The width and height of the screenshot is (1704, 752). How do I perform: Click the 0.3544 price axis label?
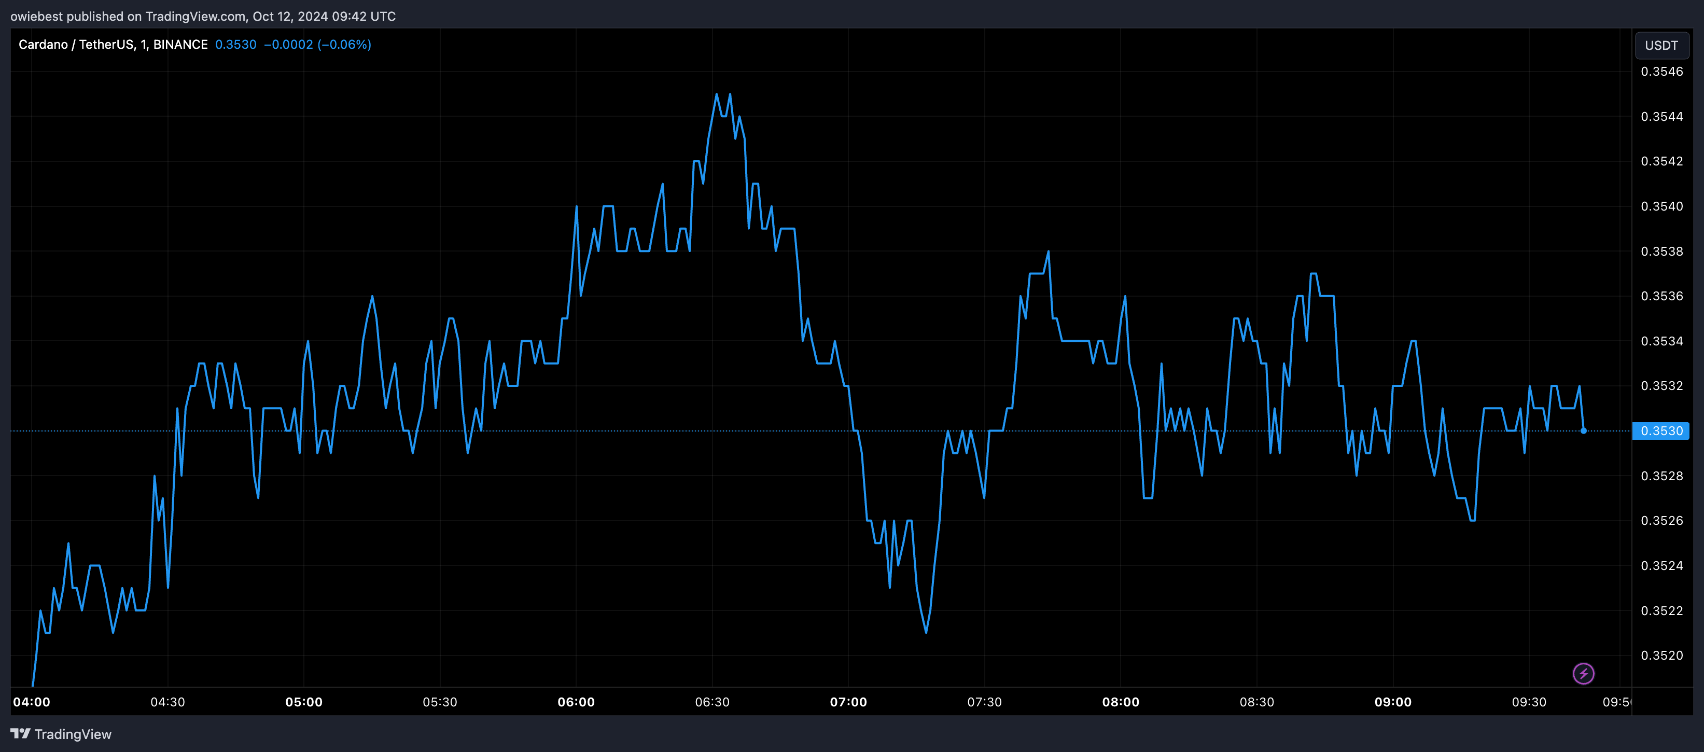pyautogui.click(x=1661, y=116)
